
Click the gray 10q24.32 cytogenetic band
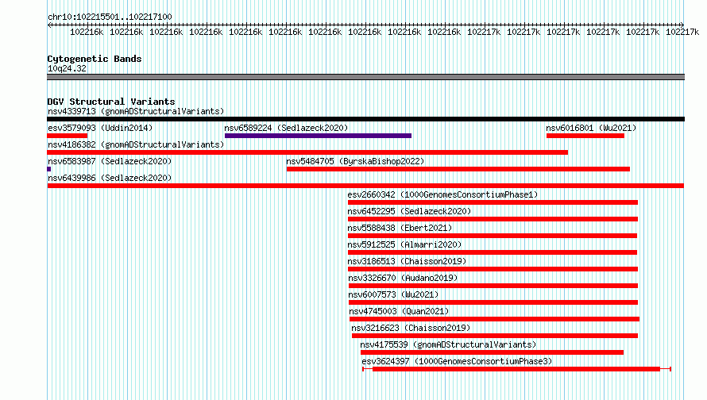(x=365, y=77)
